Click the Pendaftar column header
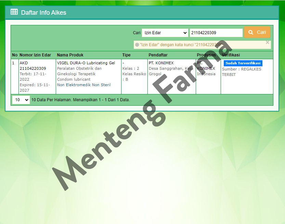Viewport: 285px width, 224px height. click(x=158, y=55)
